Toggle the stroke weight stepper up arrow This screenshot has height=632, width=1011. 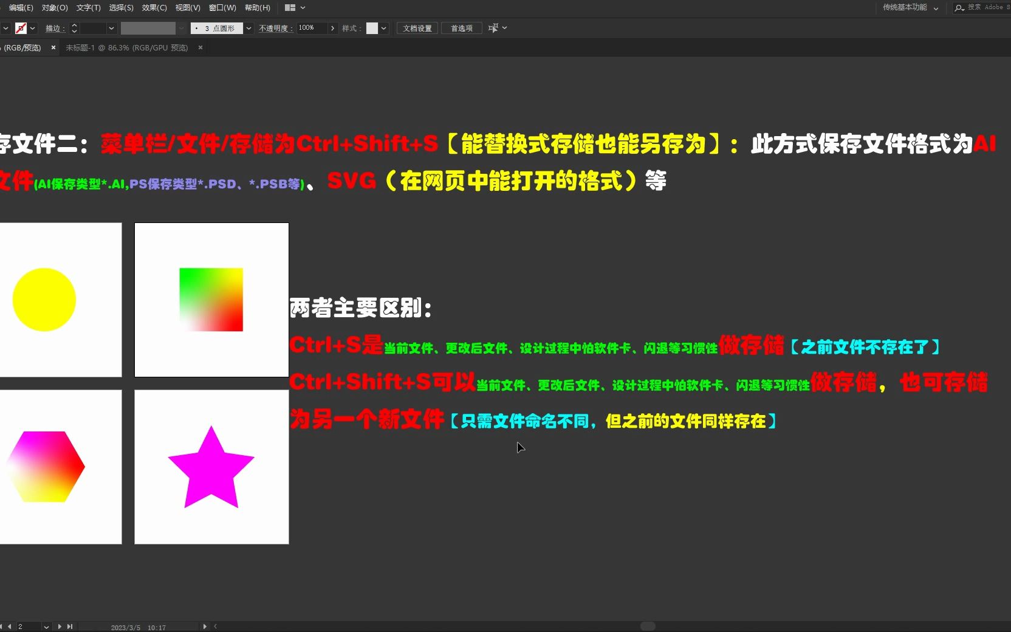point(74,26)
